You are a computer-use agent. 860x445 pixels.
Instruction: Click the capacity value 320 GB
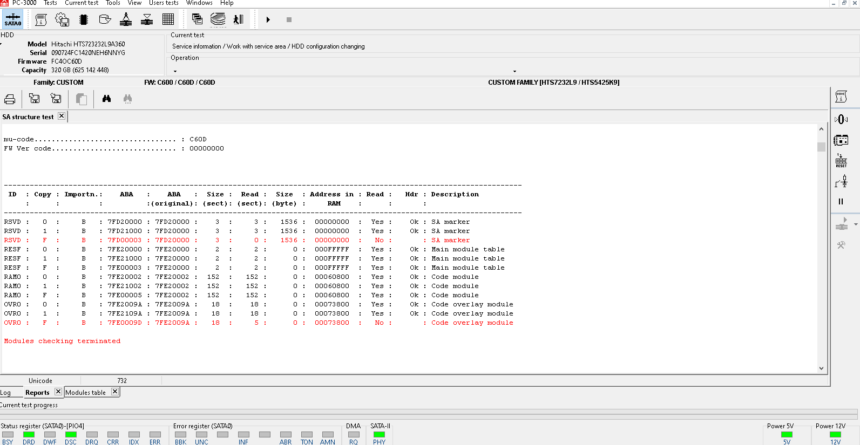[80, 70]
